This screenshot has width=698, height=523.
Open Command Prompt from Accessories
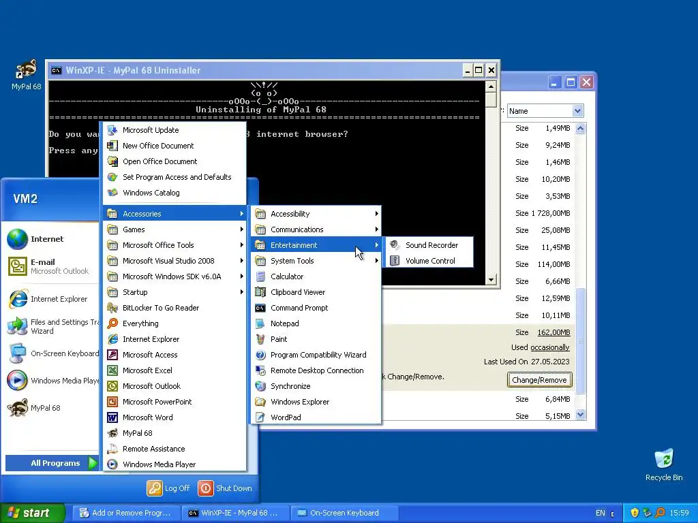point(316,308)
